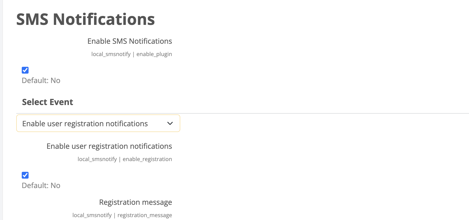Click the enable_plugin setting name text
The width and height of the screenshot is (469, 220).
click(154, 54)
